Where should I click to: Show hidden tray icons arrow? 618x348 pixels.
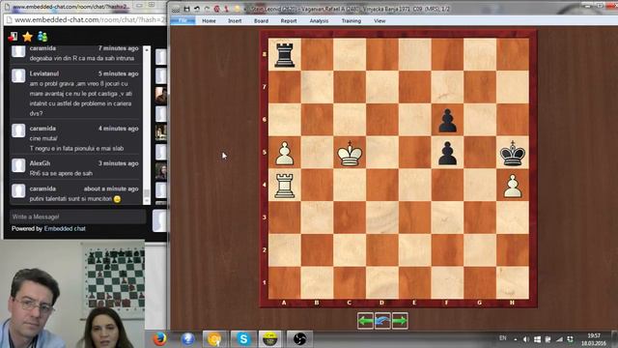click(x=515, y=339)
